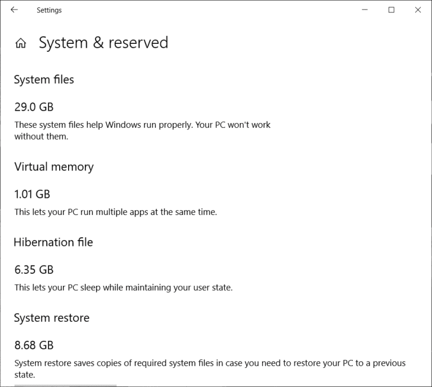Select the System files heading
The width and height of the screenshot is (432, 387).
click(x=44, y=80)
